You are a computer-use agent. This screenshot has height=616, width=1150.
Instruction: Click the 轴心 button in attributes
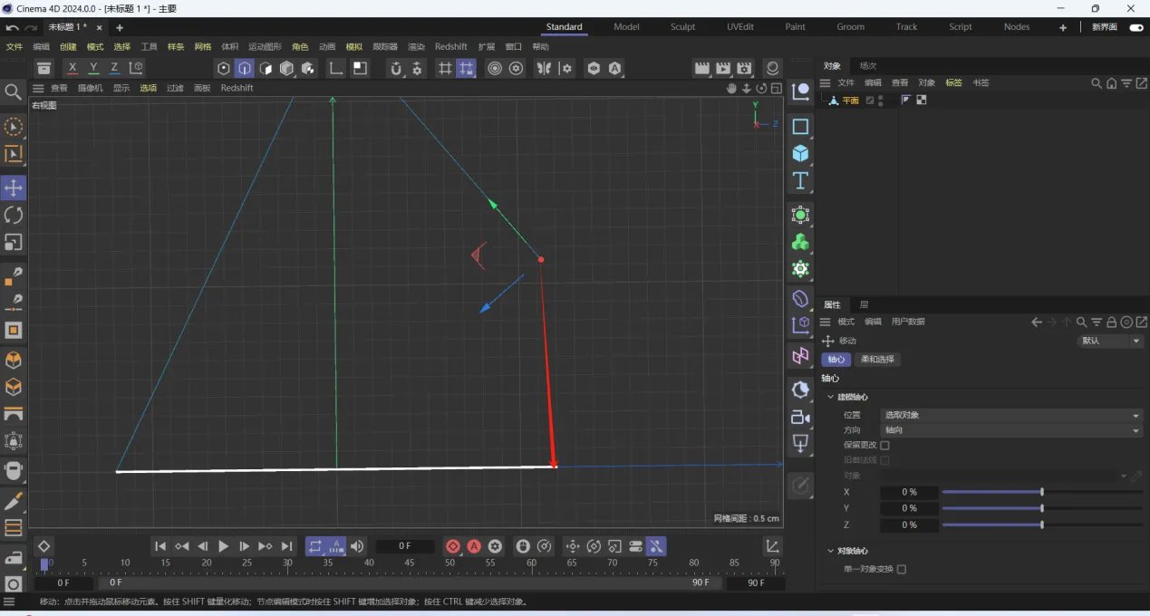click(x=836, y=360)
